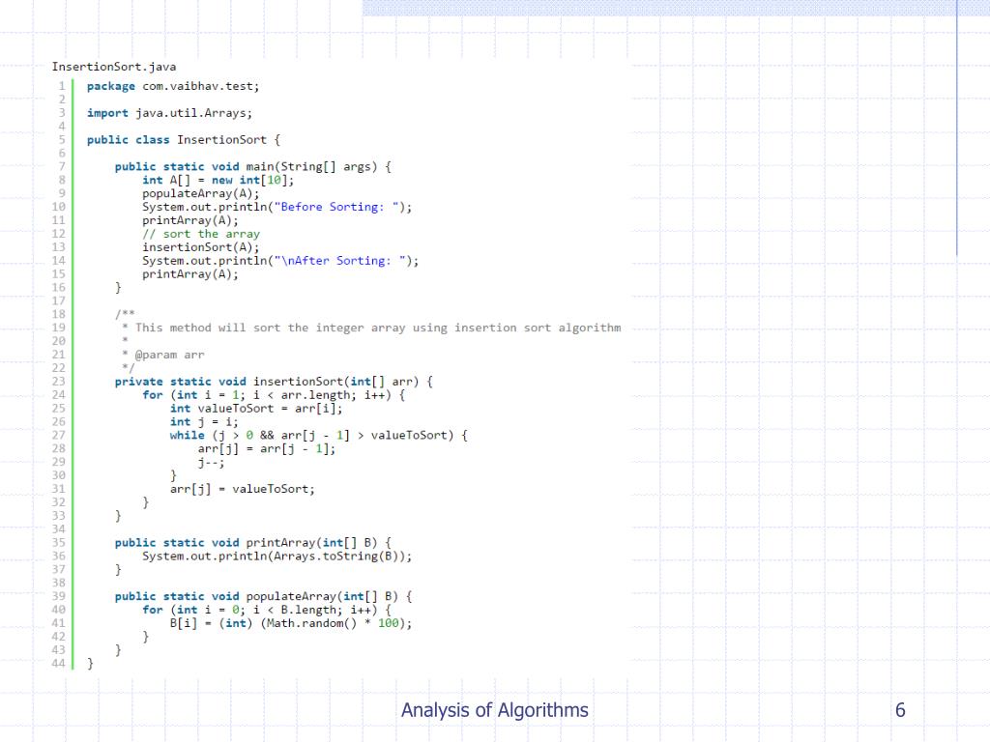The image size is (990, 742).
Task: Click line number 23 in the gutter
Action: pyautogui.click(x=59, y=382)
